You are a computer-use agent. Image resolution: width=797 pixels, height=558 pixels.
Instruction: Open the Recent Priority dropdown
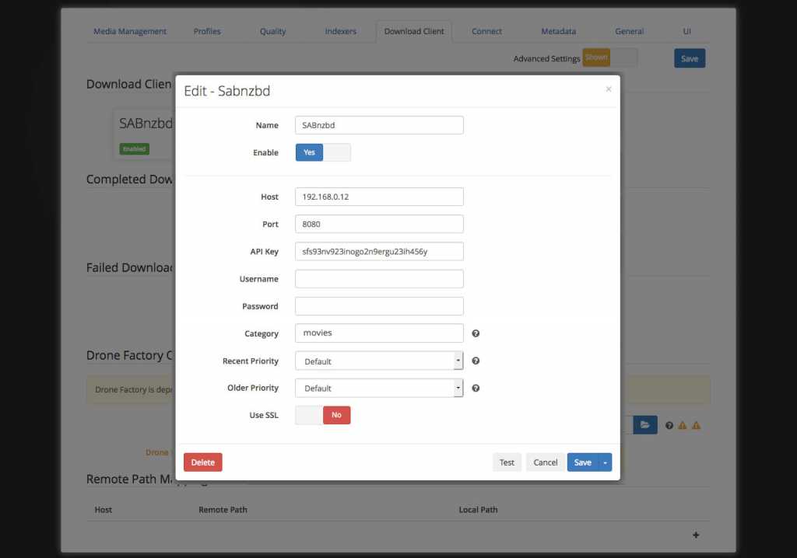pos(458,361)
